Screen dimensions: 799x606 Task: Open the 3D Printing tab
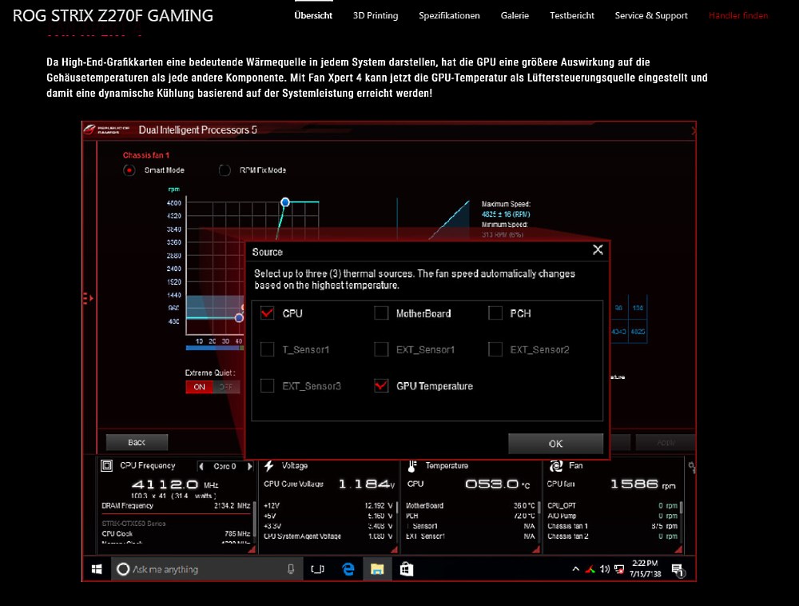pyautogui.click(x=376, y=15)
